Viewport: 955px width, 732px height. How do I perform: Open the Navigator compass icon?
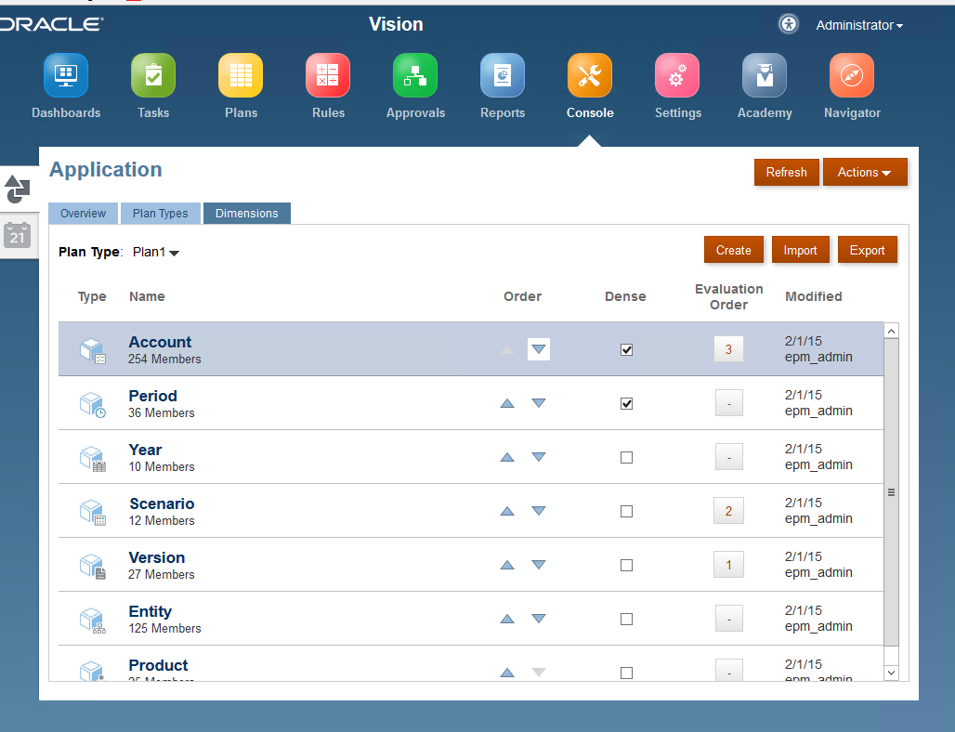pos(852,75)
